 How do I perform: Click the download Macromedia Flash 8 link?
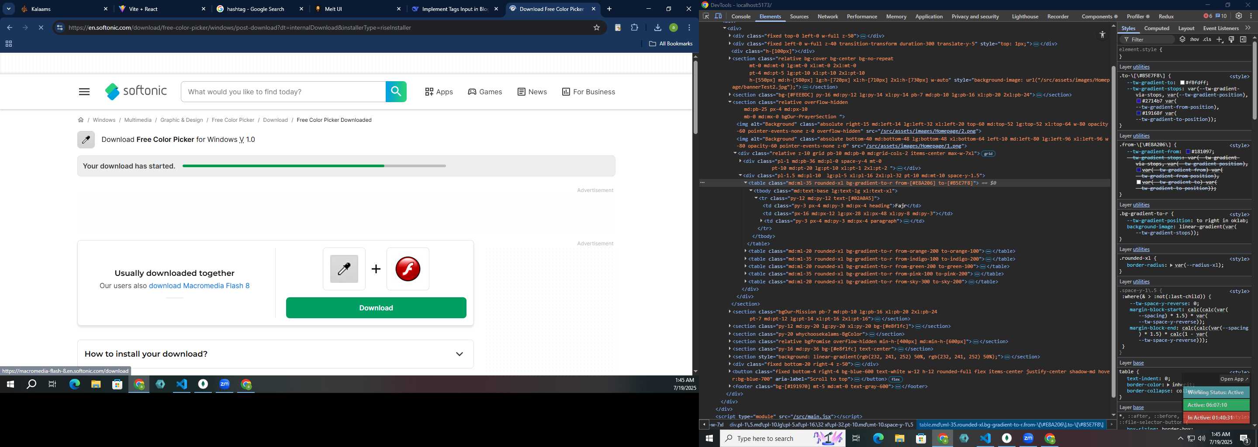click(x=199, y=286)
